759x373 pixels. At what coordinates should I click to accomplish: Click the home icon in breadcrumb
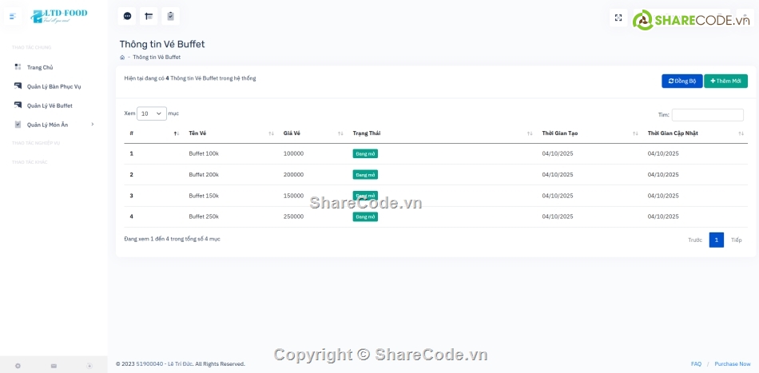pos(122,58)
